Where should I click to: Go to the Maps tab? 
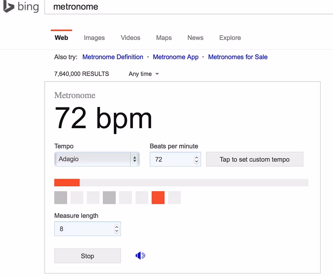[x=164, y=38]
